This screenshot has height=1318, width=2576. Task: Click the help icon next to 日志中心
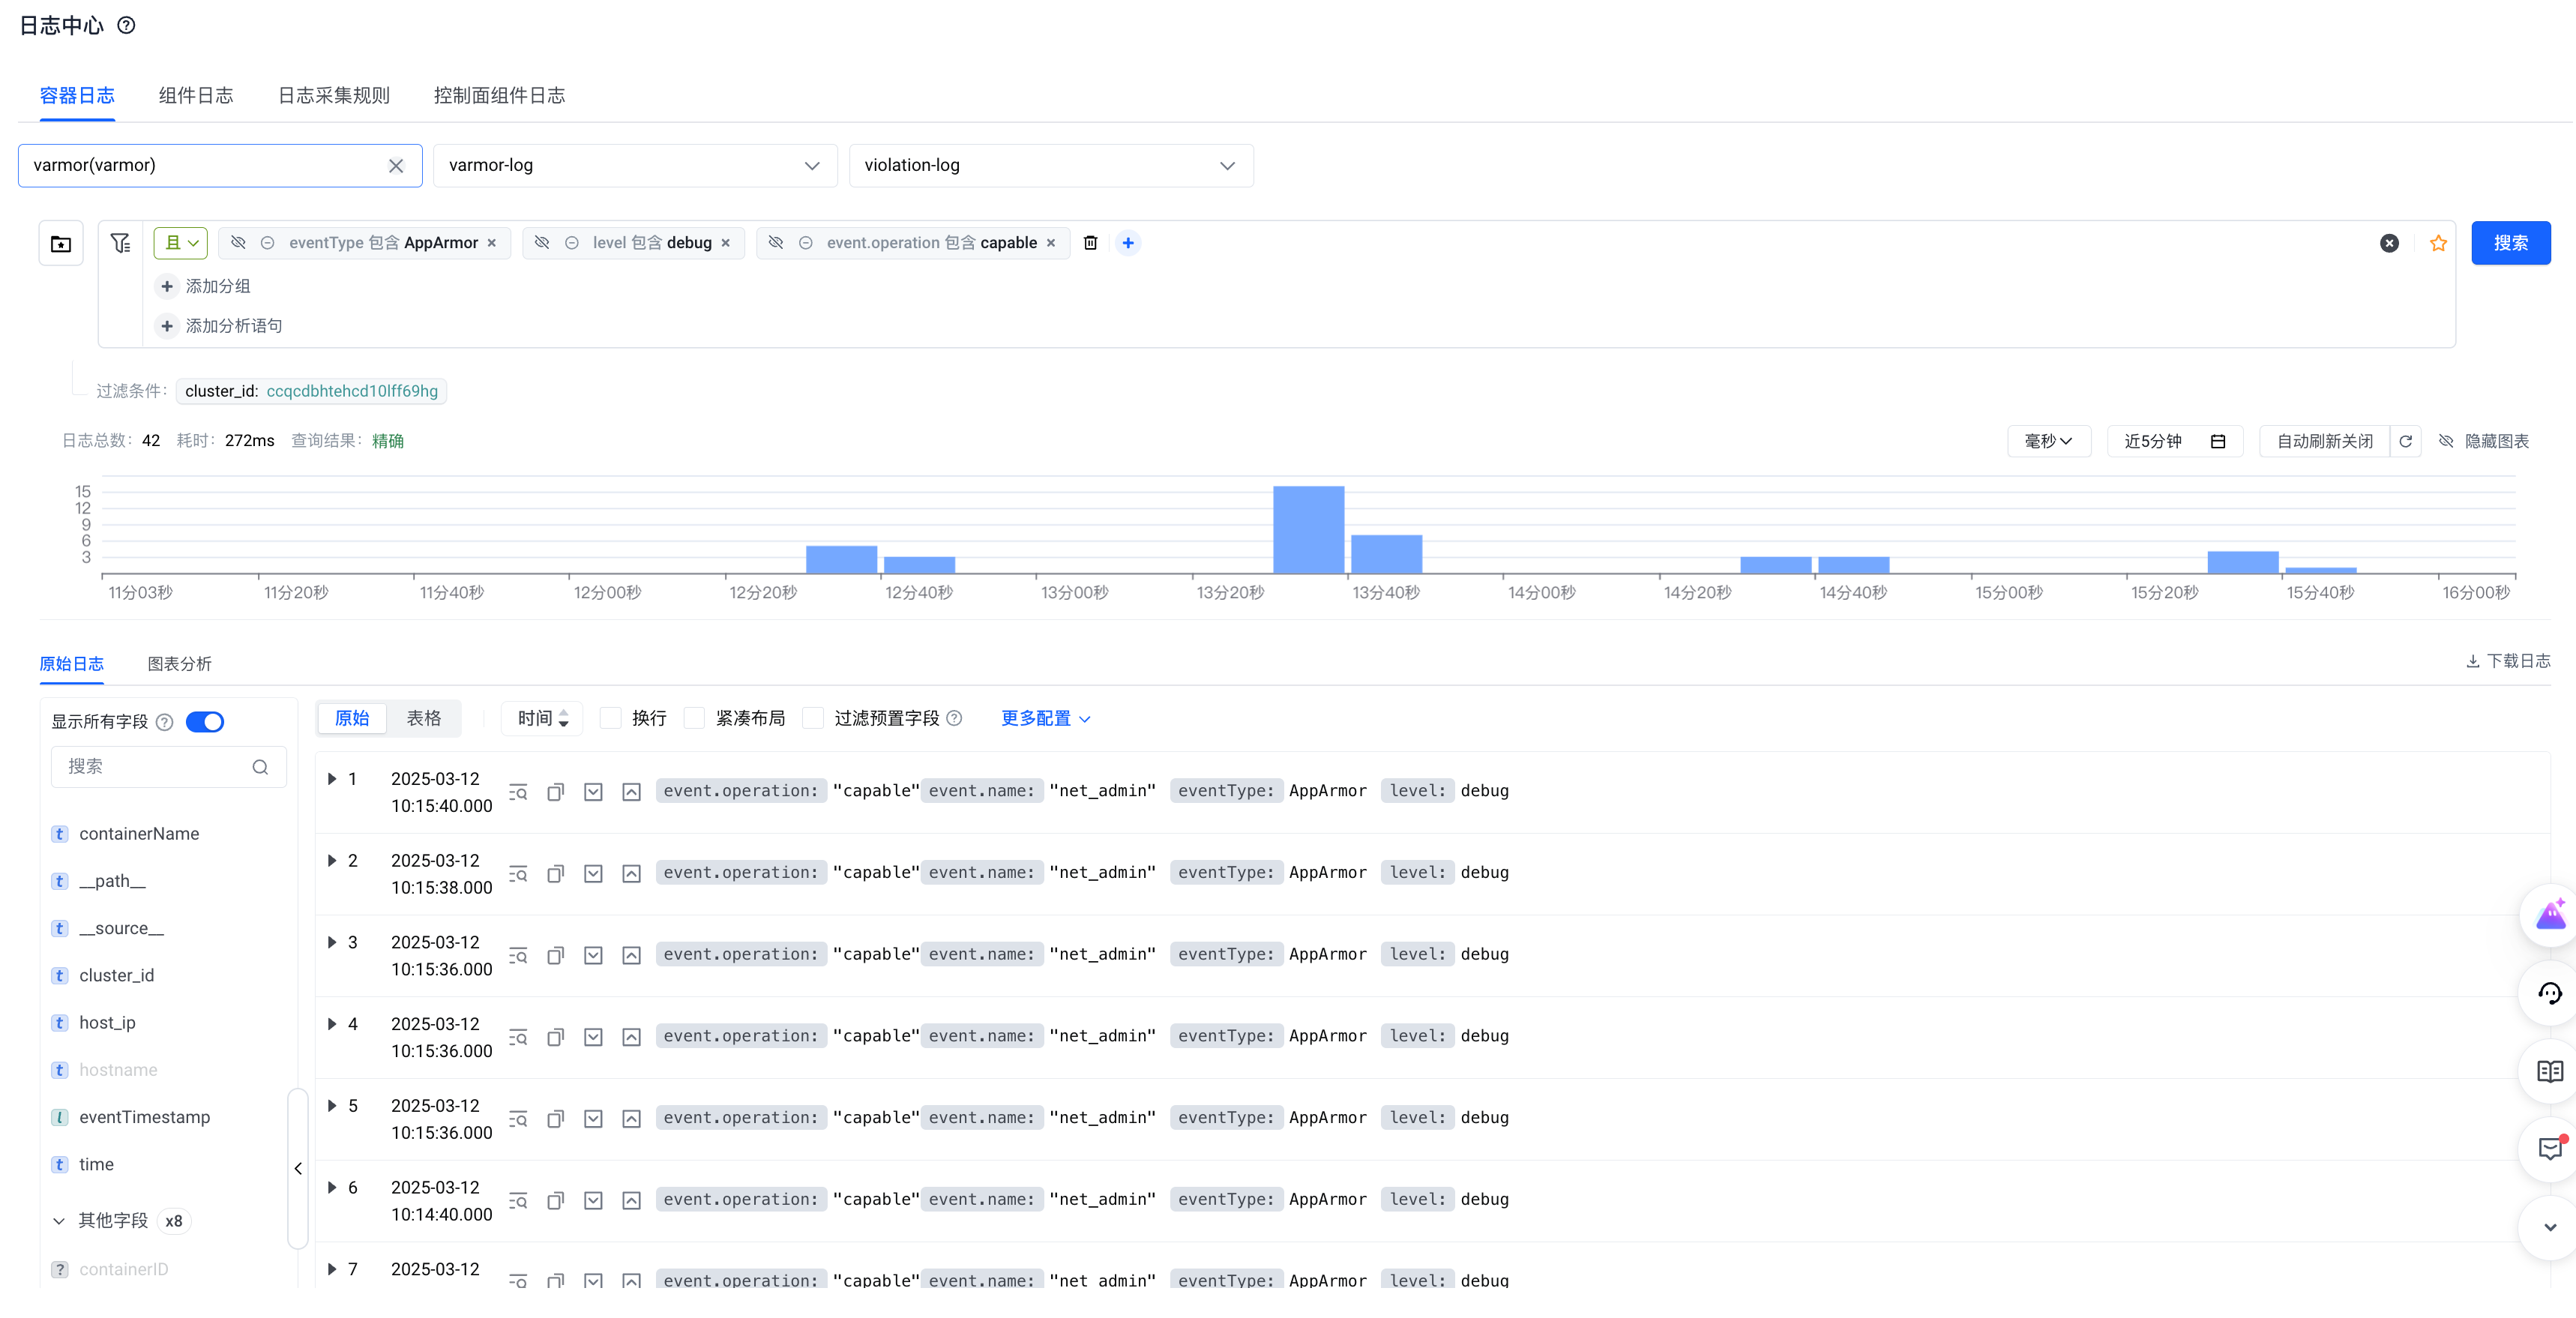click(x=126, y=25)
